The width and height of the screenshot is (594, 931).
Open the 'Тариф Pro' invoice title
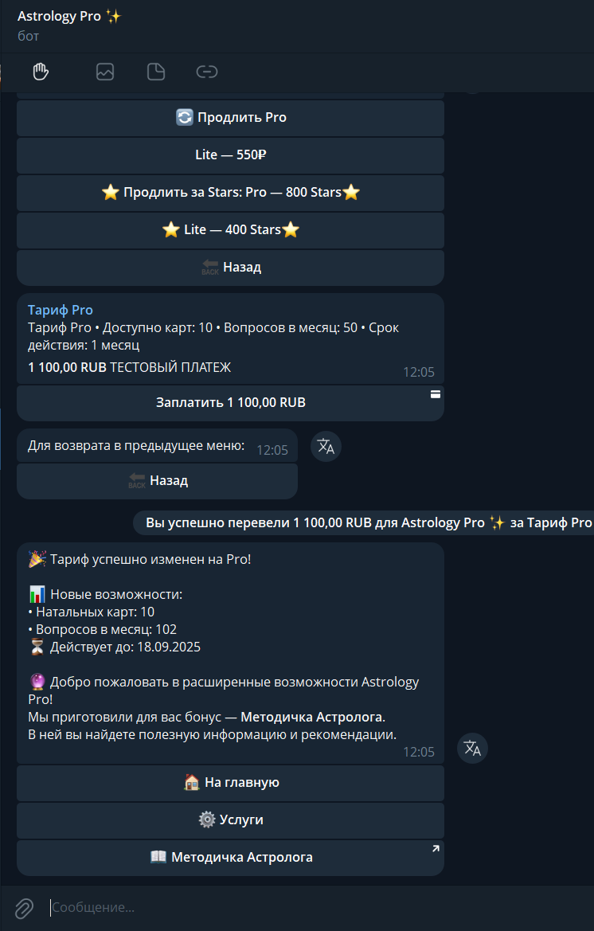61,310
